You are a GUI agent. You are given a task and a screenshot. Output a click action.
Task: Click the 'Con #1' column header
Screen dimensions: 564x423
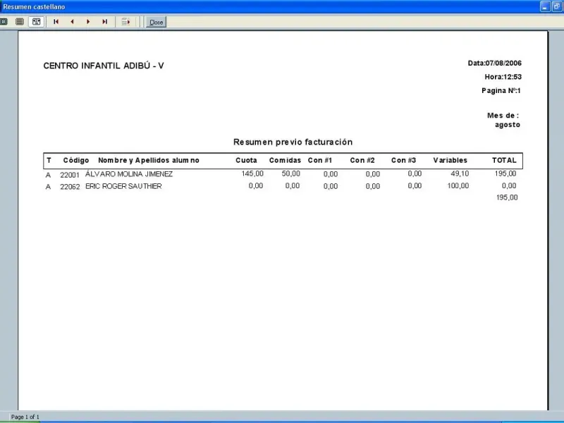click(x=320, y=161)
